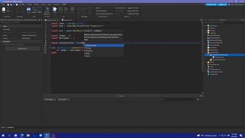Collapse the Data section in Properties
This screenshot has height=138, width=245.
tap(2, 26)
